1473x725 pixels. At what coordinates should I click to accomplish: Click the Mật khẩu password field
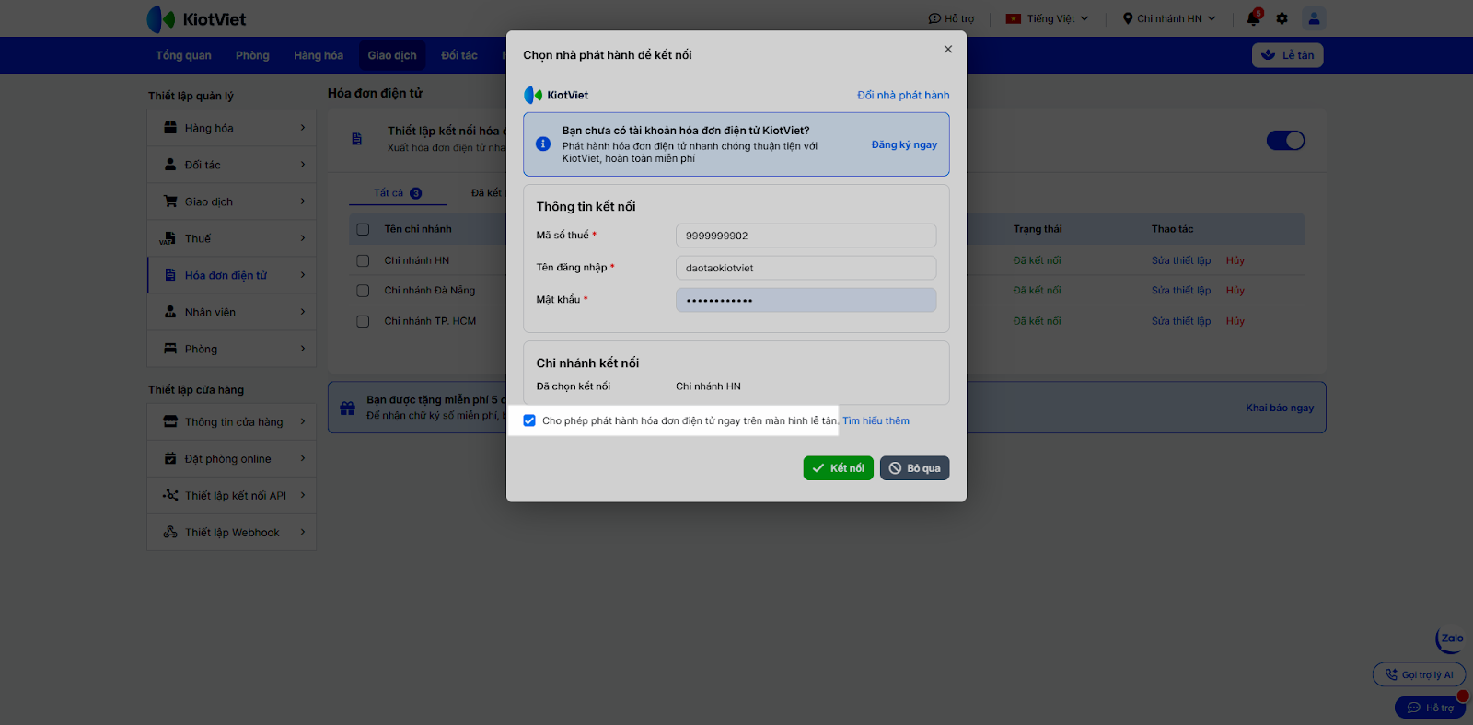click(806, 300)
